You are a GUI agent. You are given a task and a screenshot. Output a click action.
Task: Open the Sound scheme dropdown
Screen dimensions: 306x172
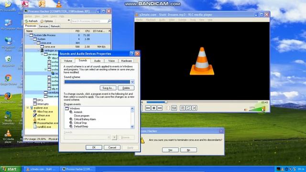click(x=132, y=82)
